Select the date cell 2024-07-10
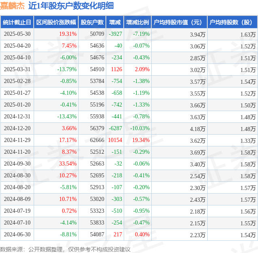This screenshot has height=253, width=258. (17, 223)
